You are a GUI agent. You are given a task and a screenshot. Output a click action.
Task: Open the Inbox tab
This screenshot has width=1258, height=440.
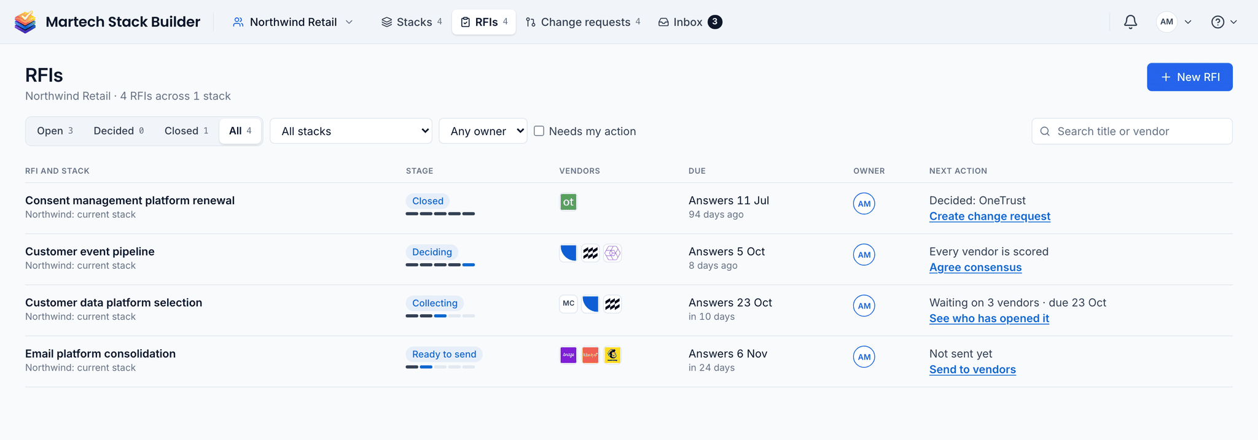(690, 22)
